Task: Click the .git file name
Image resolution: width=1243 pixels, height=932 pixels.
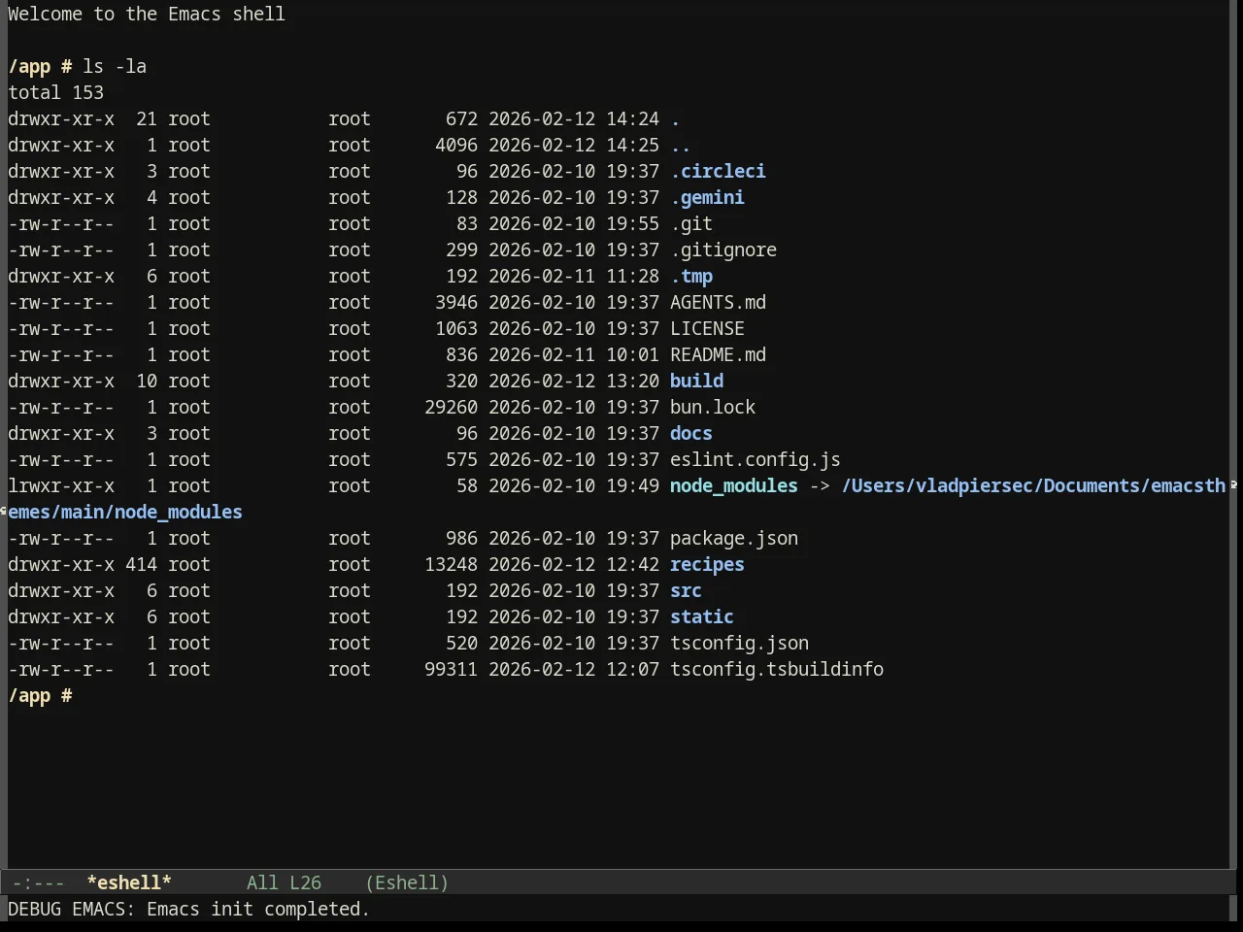Action: point(691,223)
